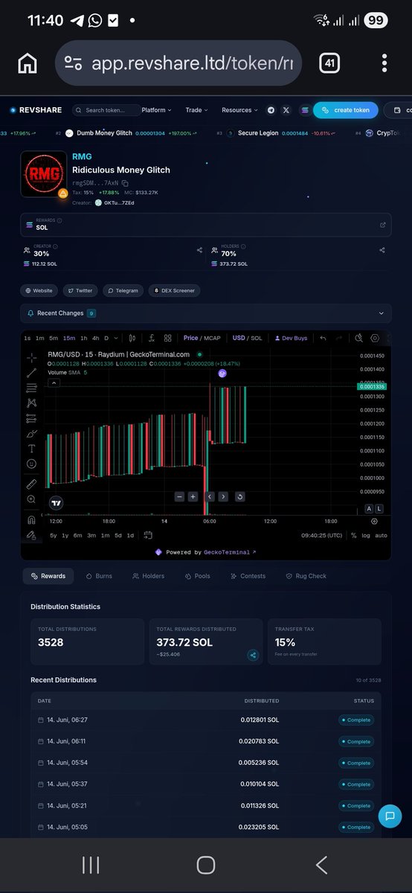
Task: Select the 1d date range
Action: coord(130,535)
